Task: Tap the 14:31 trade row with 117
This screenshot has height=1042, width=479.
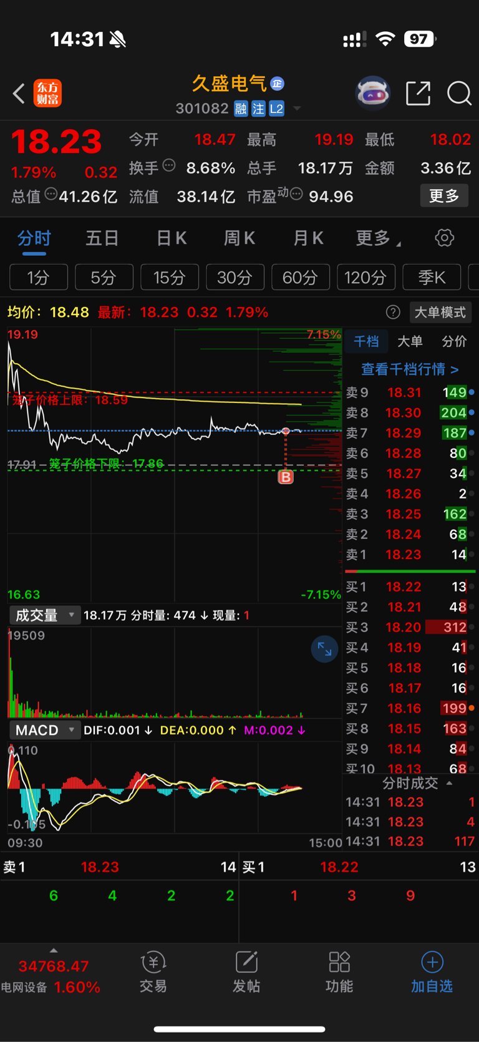Action: pos(410,841)
